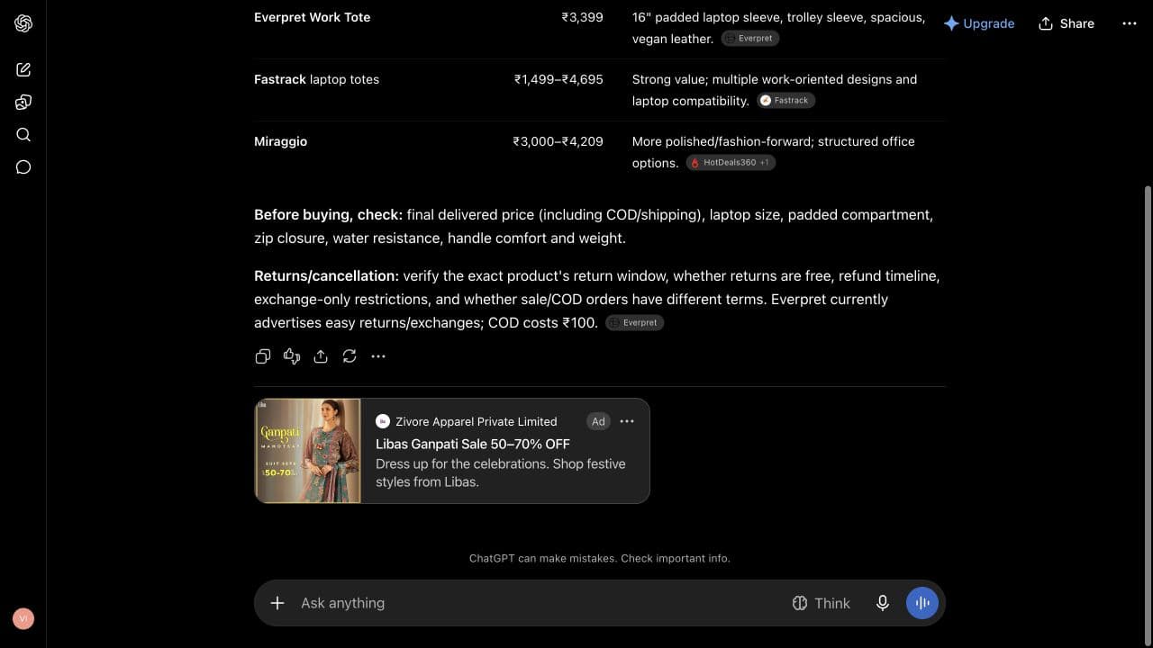1153x648 pixels.
Task: Open the Libas Ganpati ad thumbnail image
Action: click(308, 451)
